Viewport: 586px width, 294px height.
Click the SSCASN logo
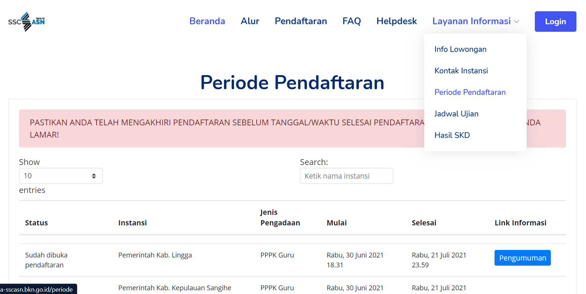(27, 22)
